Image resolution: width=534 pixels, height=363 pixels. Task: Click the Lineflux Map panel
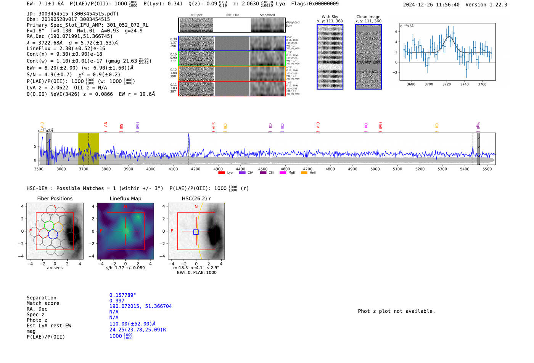(125, 231)
